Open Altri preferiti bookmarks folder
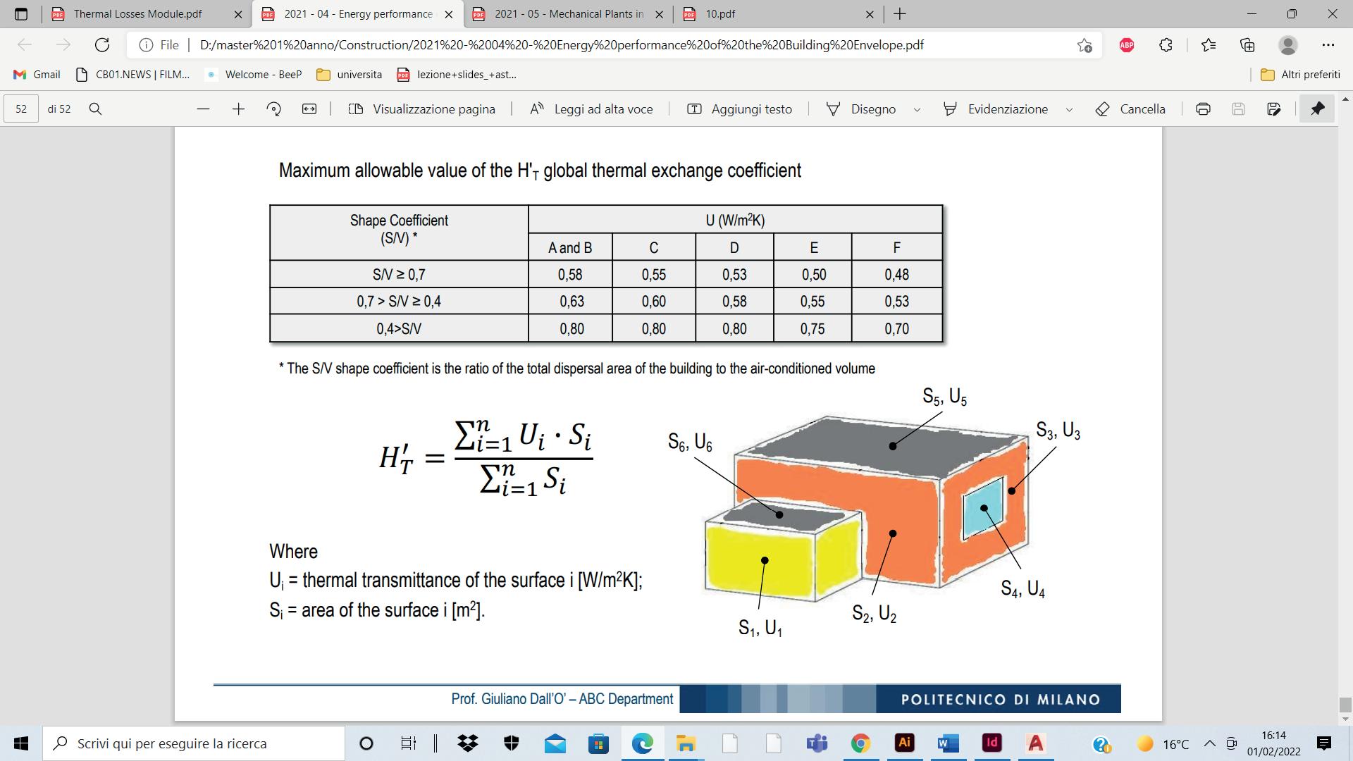This screenshot has height=761, width=1353. tap(1300, 75)
